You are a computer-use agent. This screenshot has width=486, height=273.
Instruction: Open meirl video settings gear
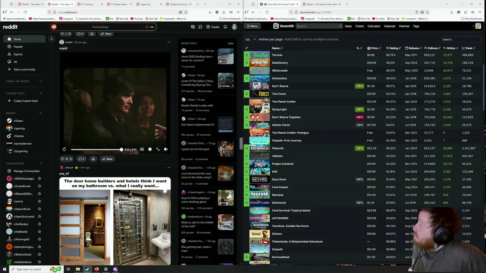pyautogui.click(x=150, y=149)
